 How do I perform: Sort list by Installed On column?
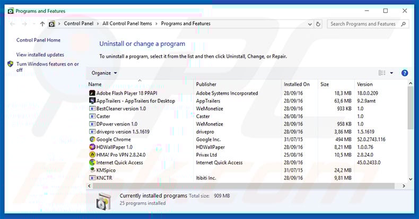coord(296,84)
